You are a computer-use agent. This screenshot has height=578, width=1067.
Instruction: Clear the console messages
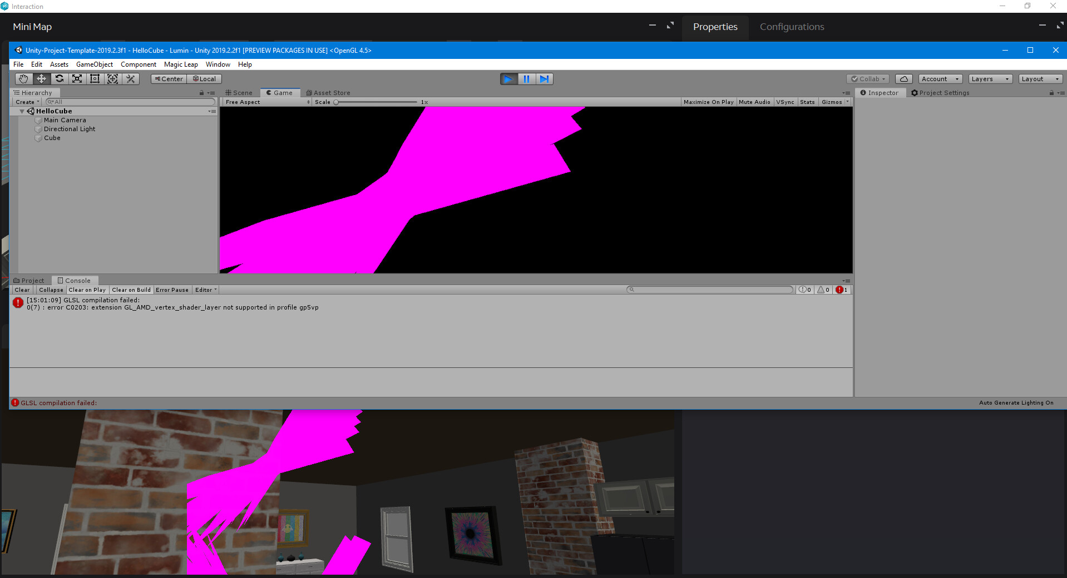point(22,290)
